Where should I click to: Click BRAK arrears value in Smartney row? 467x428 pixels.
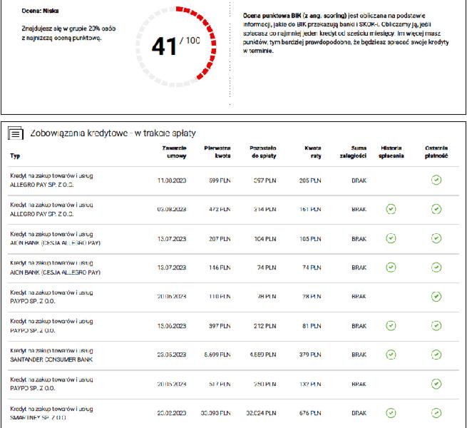click(359, 414)
